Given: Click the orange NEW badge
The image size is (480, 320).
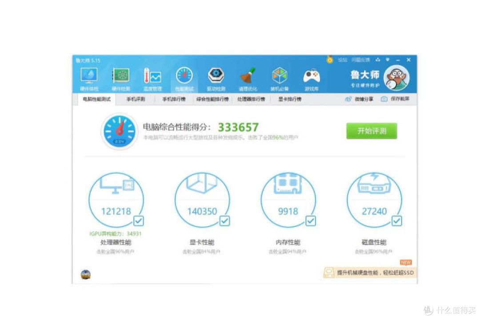Looking at the screenshot, I should 406,262.
